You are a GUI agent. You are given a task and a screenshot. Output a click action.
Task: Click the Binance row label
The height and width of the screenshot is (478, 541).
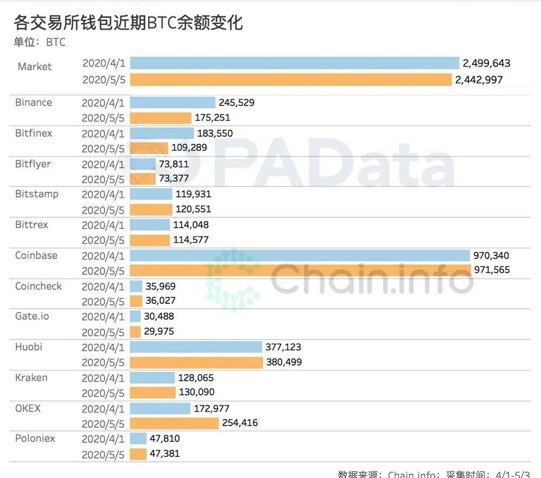coord(34,102)
